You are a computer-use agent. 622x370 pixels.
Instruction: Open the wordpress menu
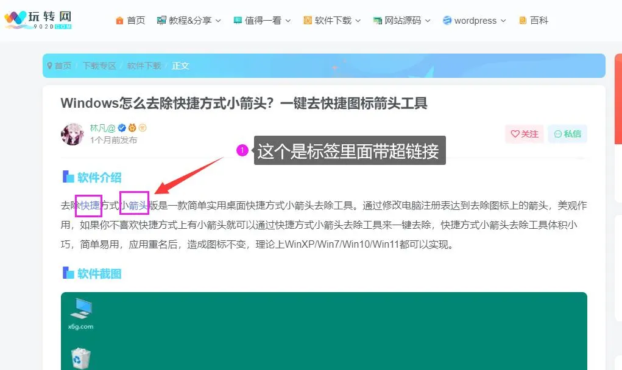click(475, 21)
